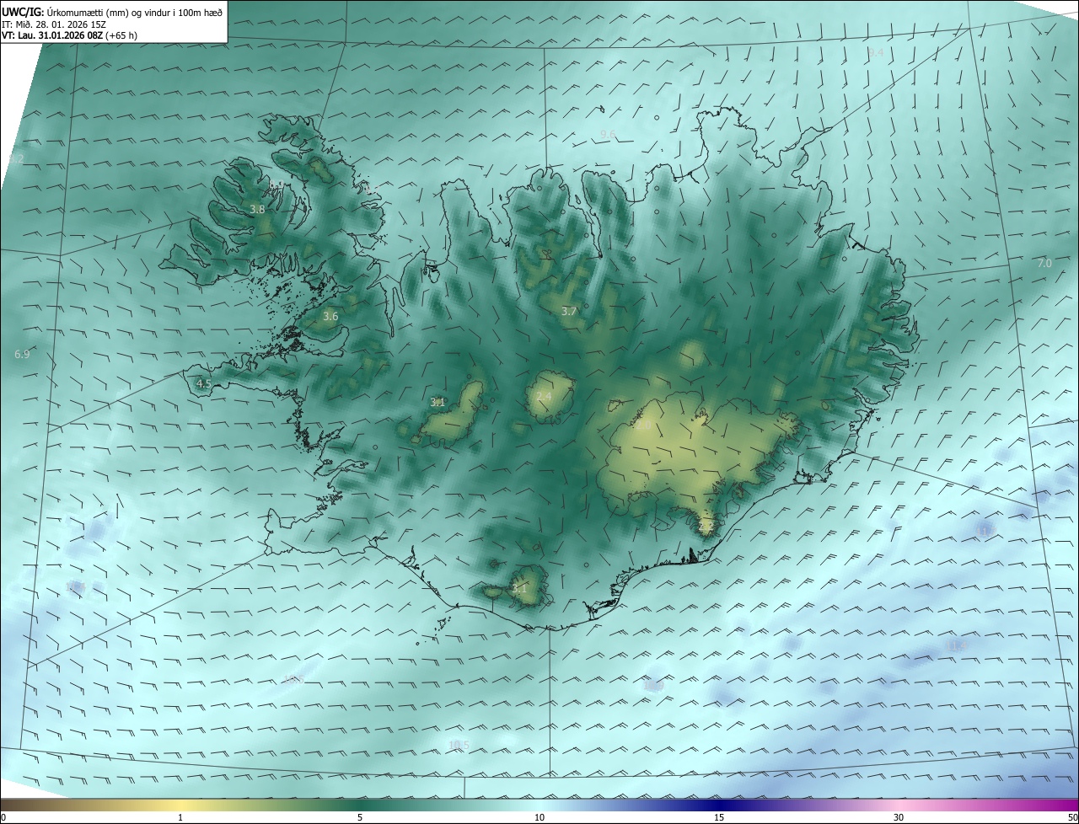Click the 2.2 value near the southeast coast

(706, 526)
